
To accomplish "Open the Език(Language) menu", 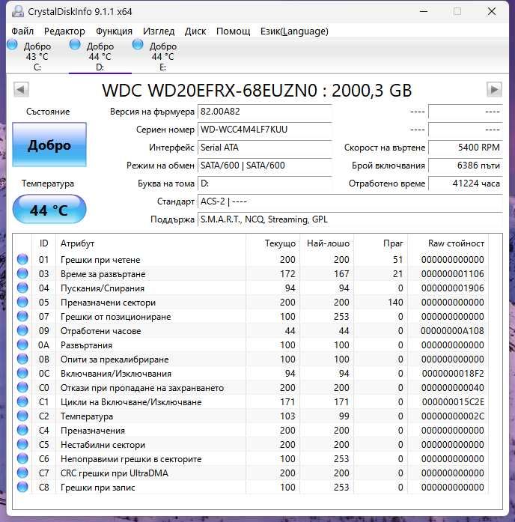I will (x=294, y=31).
